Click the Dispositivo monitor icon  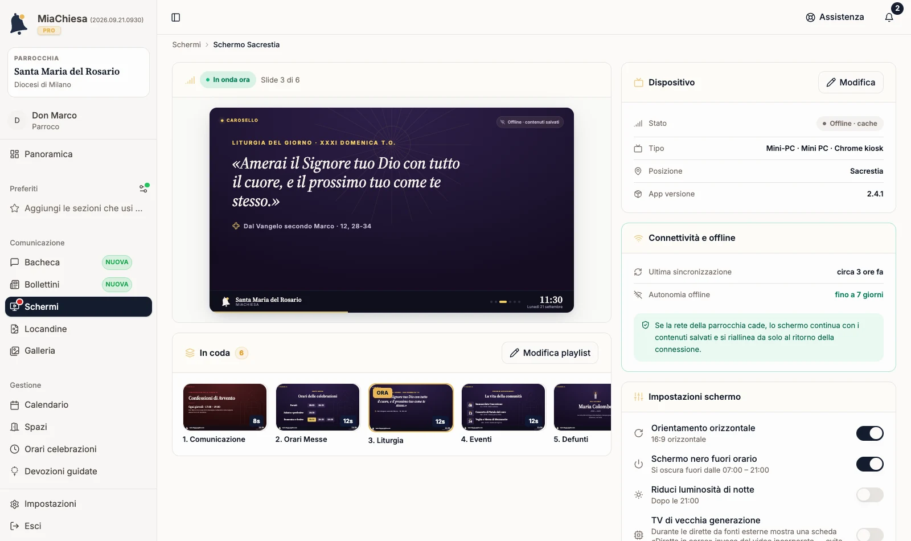[638, 83]
